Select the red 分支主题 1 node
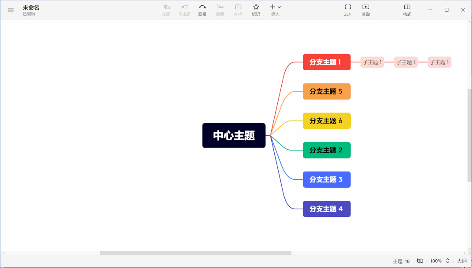472x268 pixels. pos(326,62)
